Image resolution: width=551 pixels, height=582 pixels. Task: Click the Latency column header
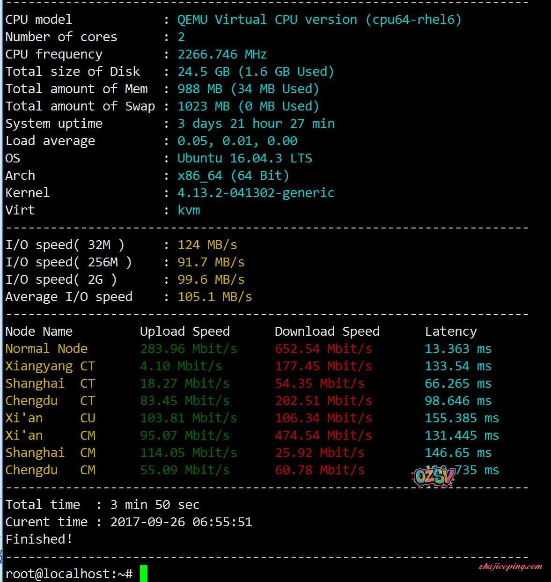(450, 332)
